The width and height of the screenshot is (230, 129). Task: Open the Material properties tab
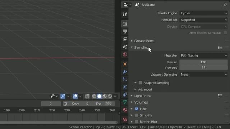click(x=125, y=110)
